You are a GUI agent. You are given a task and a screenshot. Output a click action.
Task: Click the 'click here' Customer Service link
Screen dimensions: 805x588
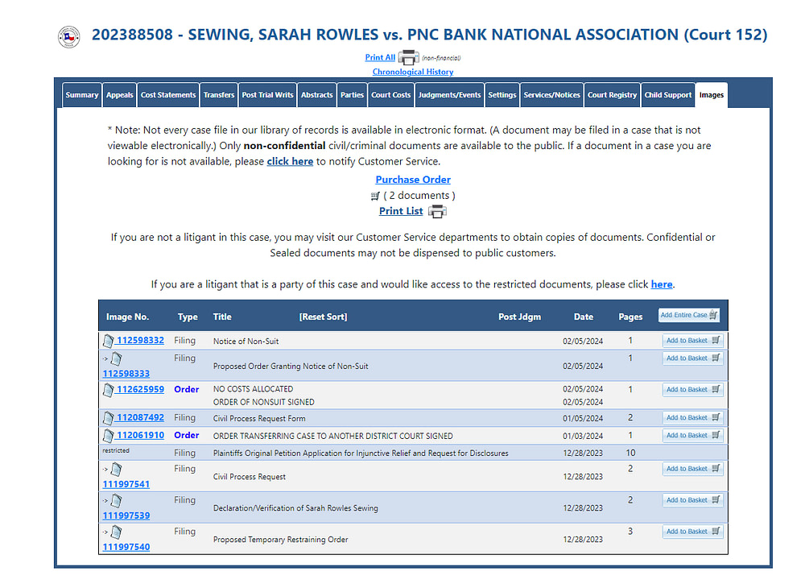click(290, 161)
